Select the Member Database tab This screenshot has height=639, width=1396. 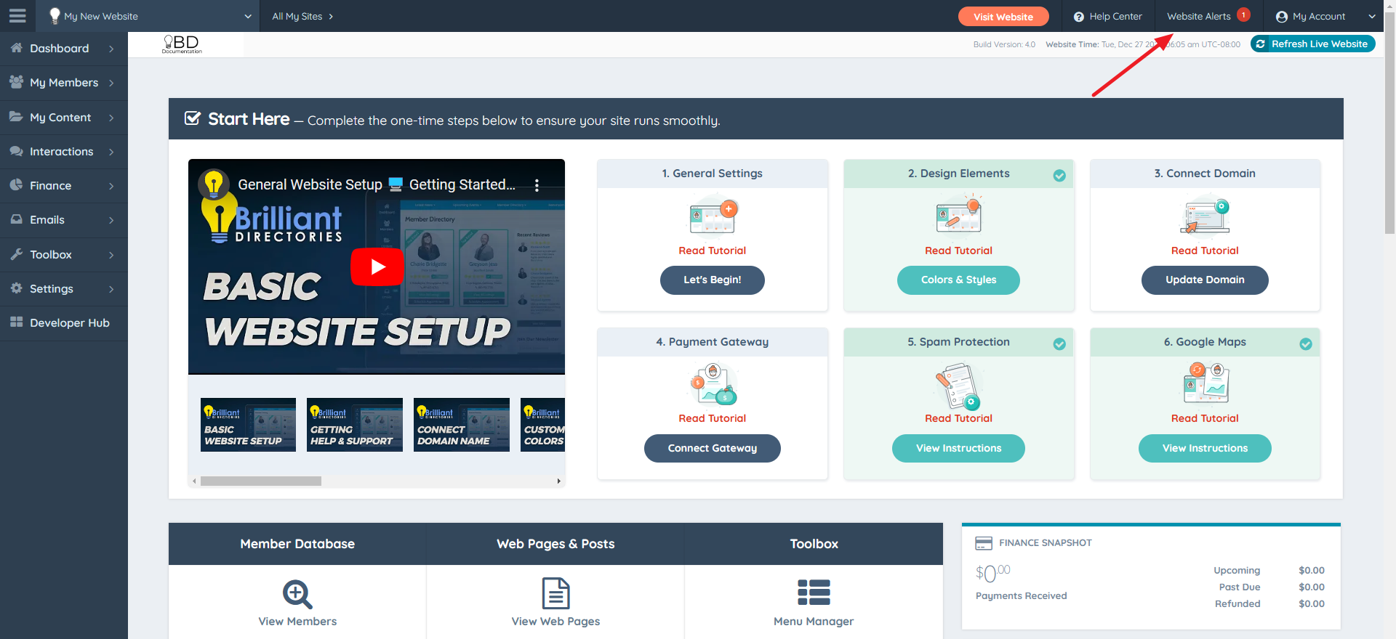[x=297, y=544]
